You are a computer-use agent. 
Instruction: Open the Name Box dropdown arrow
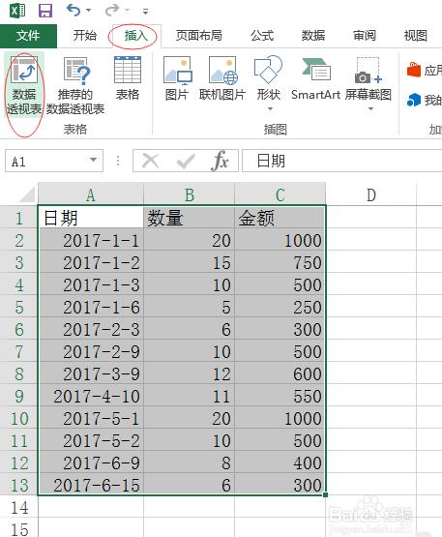coord(93,160)
